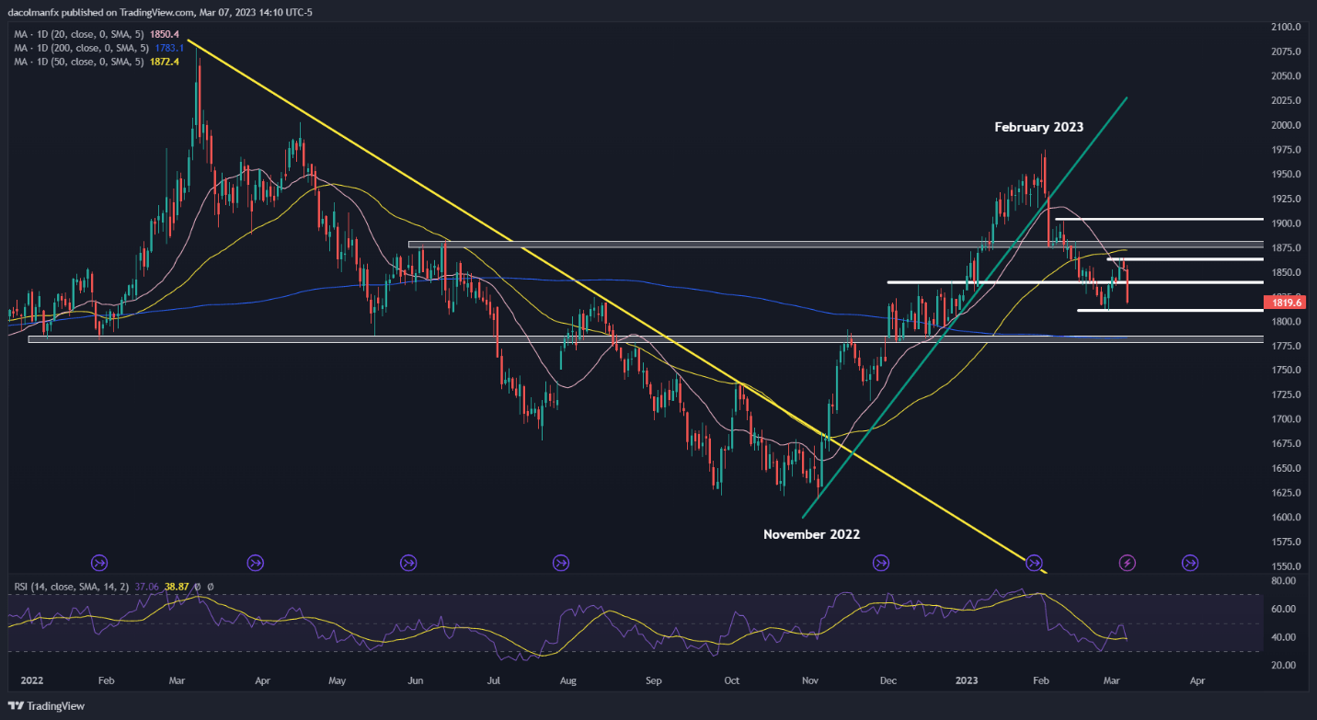Click the May label on time axis
Screen dimensions: 1317x720
[337, 681]
